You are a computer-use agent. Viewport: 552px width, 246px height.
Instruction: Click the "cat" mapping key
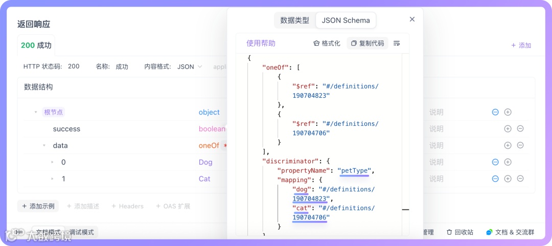pos(301,208)
